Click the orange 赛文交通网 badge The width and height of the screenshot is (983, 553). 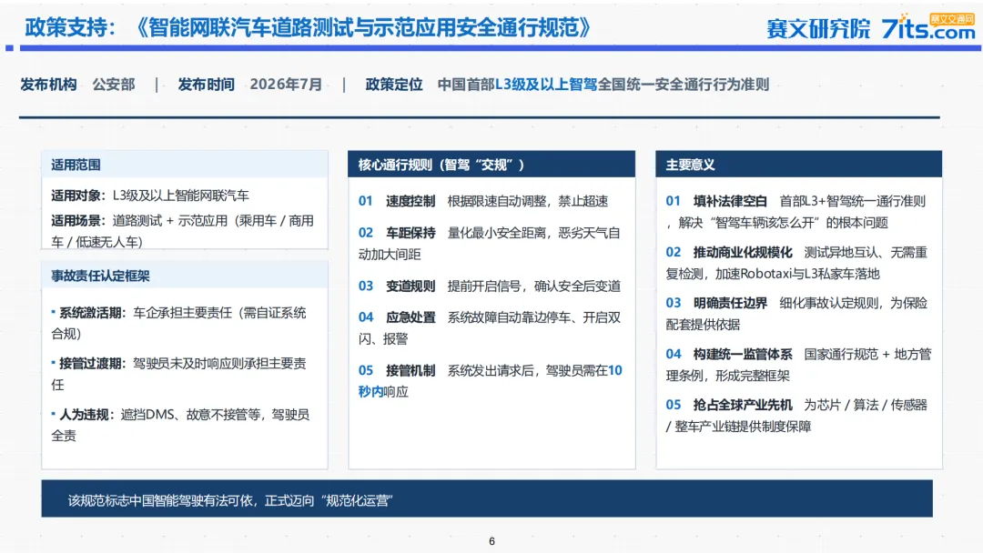(x=952, y=19)
